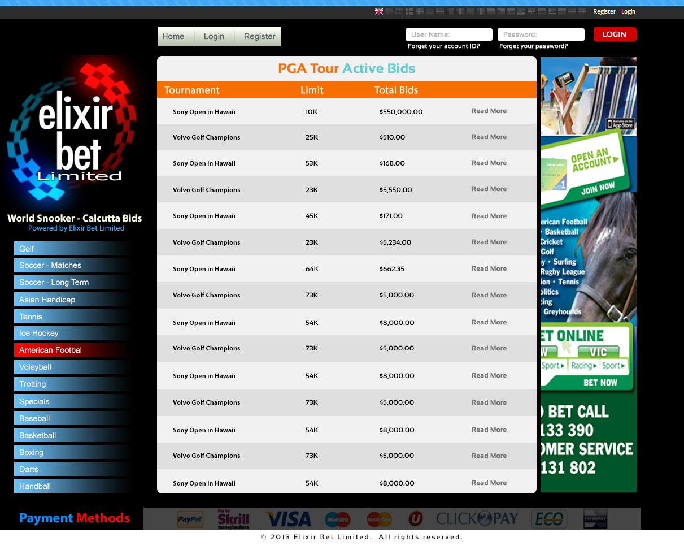Select Baseball in the sidebar
The width and height of the screenshot is (684, 550).
[x=73, y=418]
